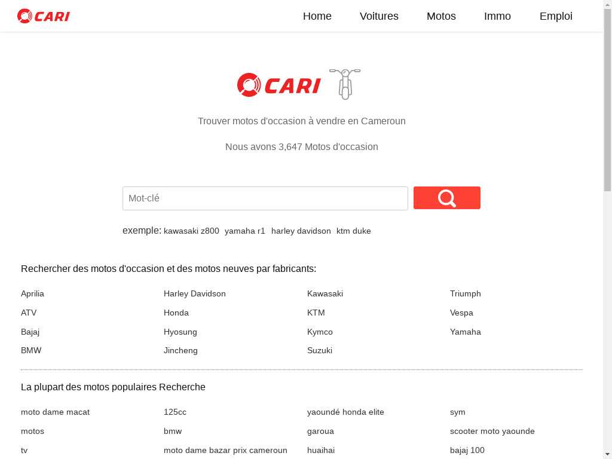This screenshot has width=612, height=459.
Task: Browse Kymco motorcycles
Action: 320,332
